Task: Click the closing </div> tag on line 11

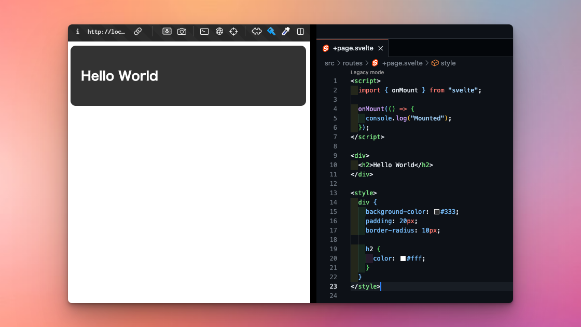Action: 362,174
